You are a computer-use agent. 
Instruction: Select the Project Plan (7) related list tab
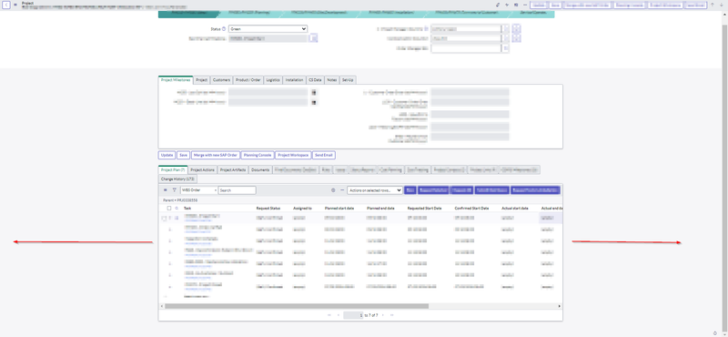(173, 169)
